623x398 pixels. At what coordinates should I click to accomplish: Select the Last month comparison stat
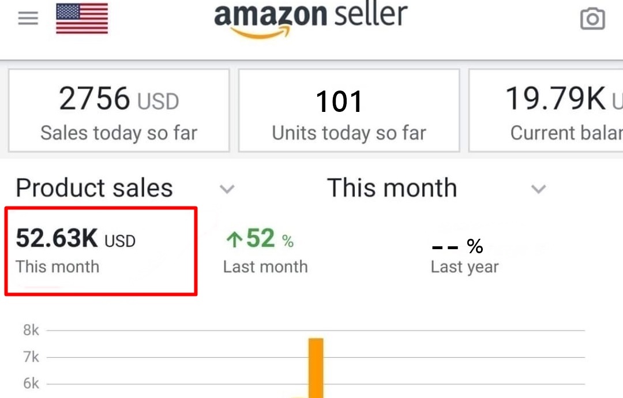[x=265, y=252]
